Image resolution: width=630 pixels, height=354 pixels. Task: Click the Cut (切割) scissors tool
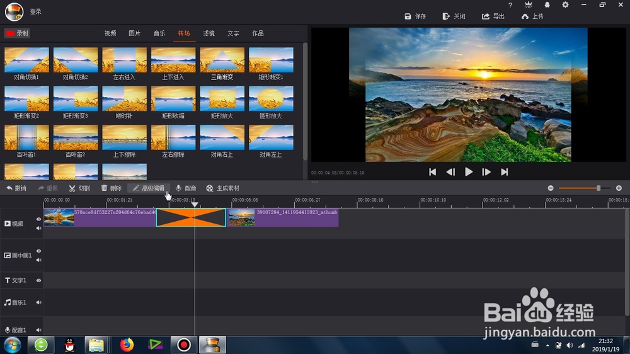79,188
